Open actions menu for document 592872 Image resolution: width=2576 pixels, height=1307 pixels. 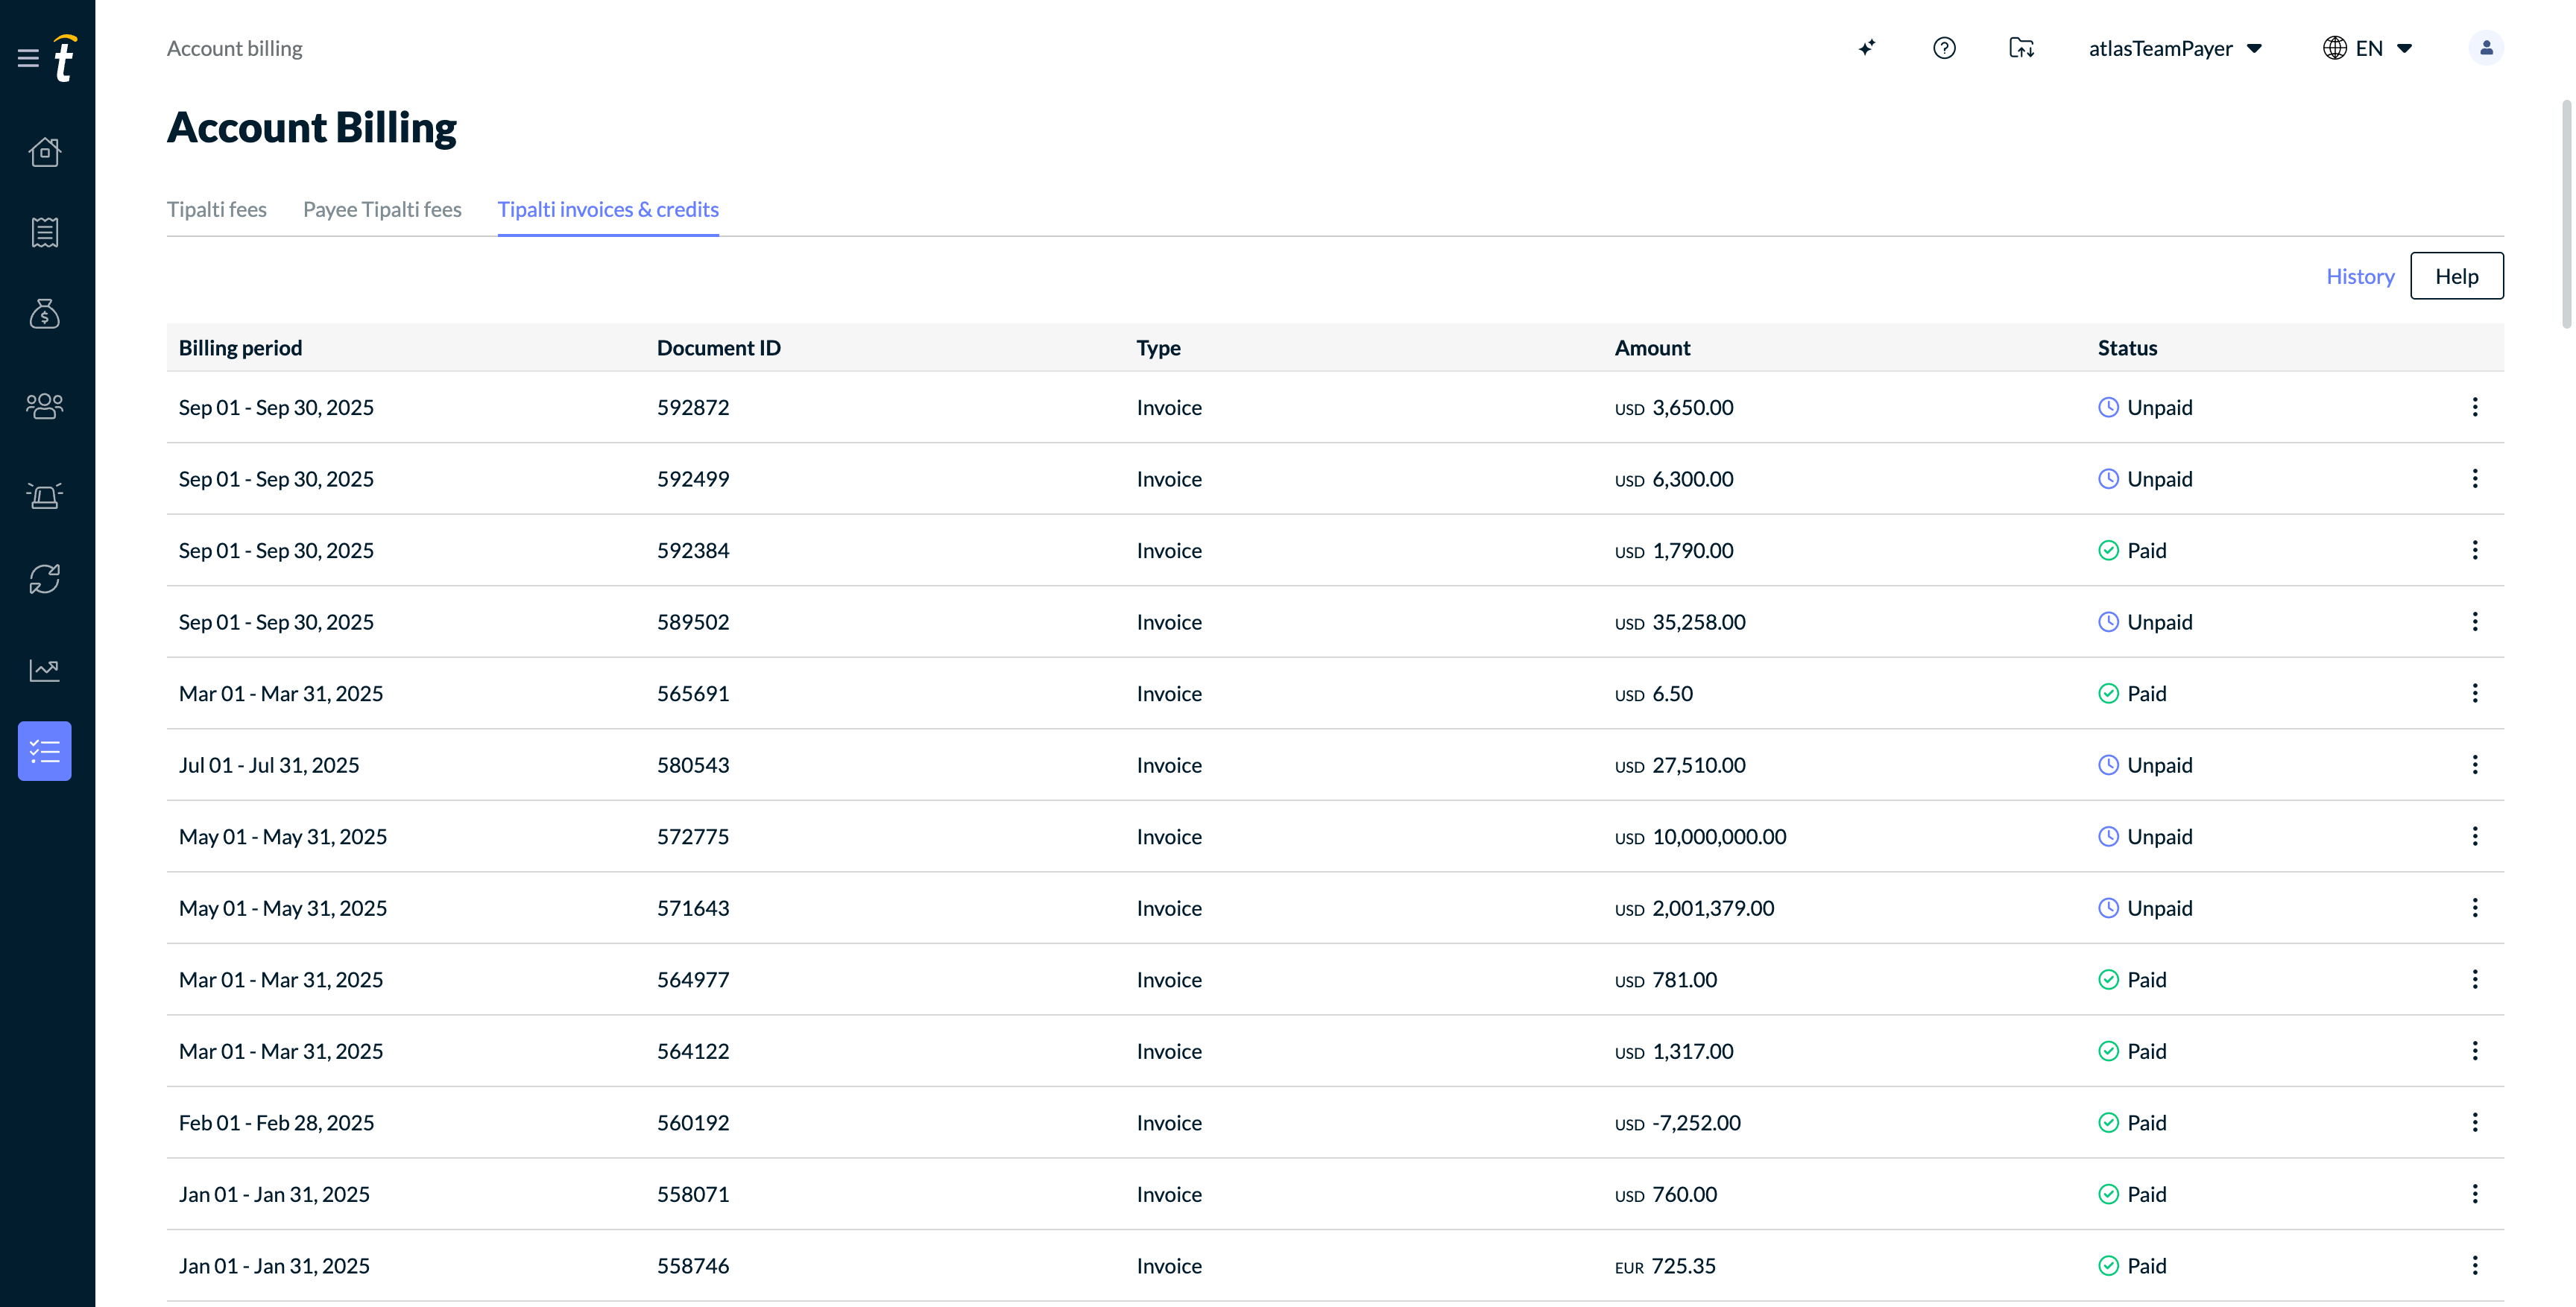2475,407
